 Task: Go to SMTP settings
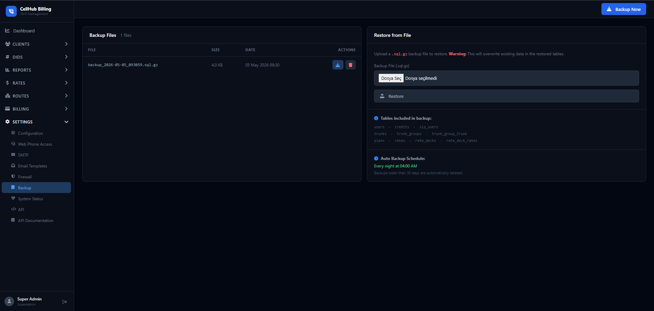point(36,155)
